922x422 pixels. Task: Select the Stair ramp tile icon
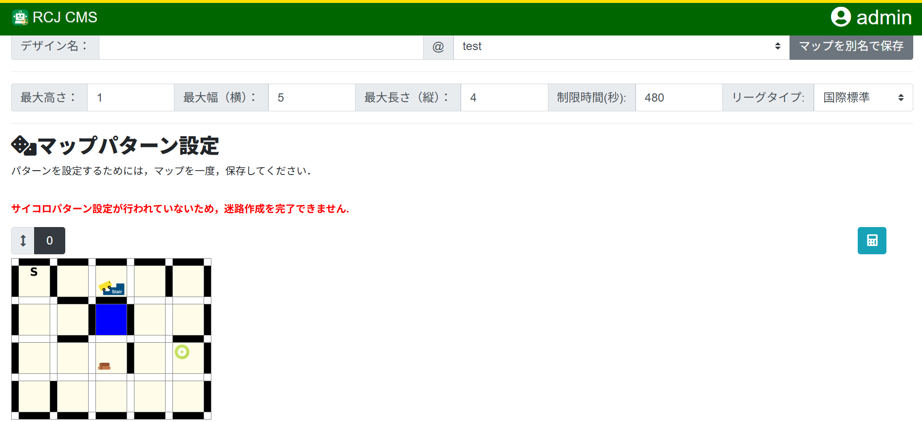coord(112,288)
